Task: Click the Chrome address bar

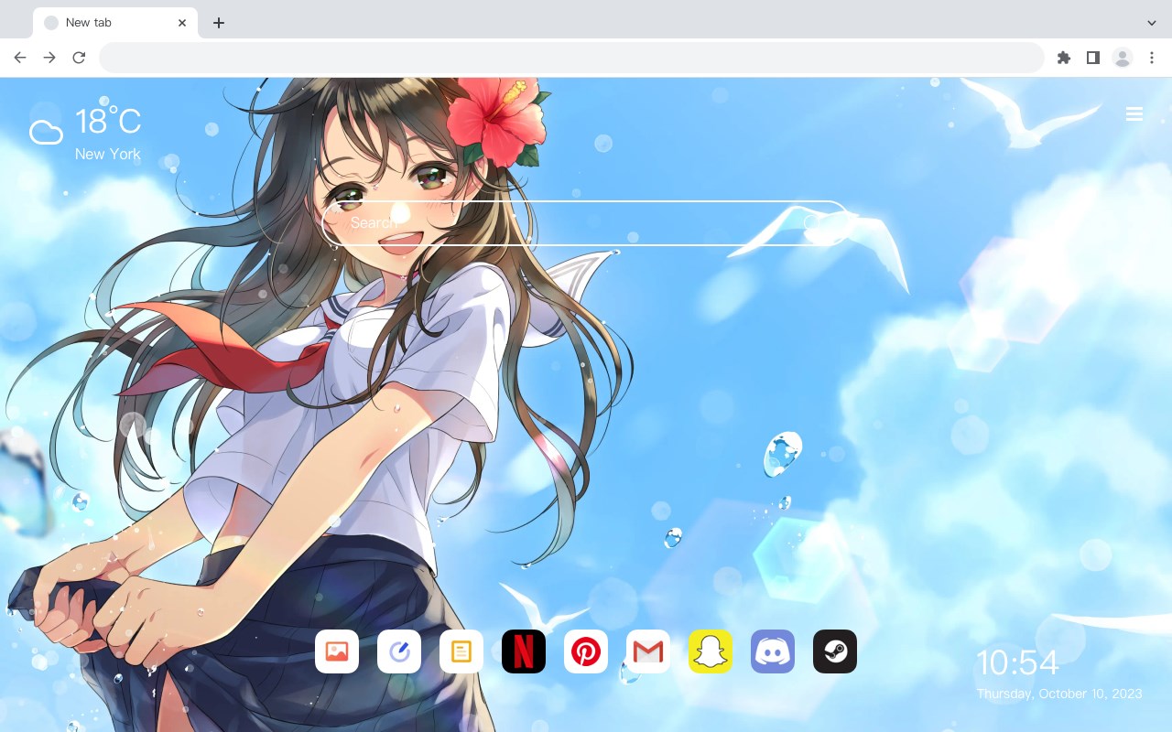Action: pos(571,58)
